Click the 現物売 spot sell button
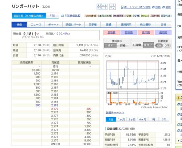Viewport: 182px width, 148px height. tap(129, 32)
